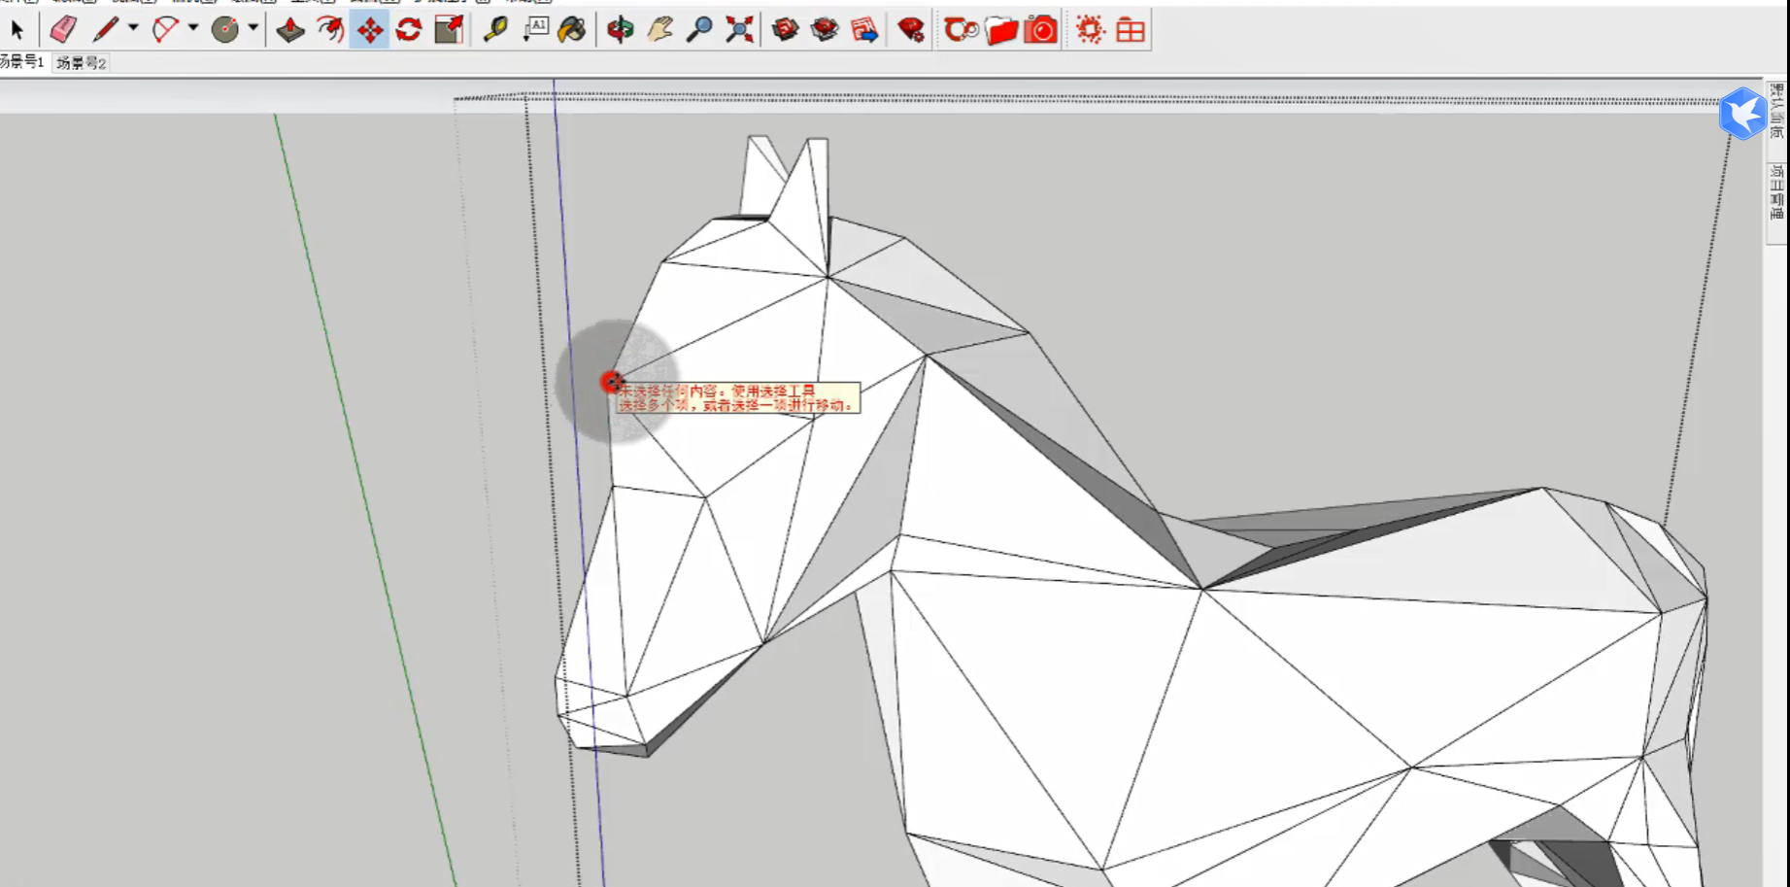Select the Tape Measure tool
Screen dimensions: 1790x887
coord(495,30)
